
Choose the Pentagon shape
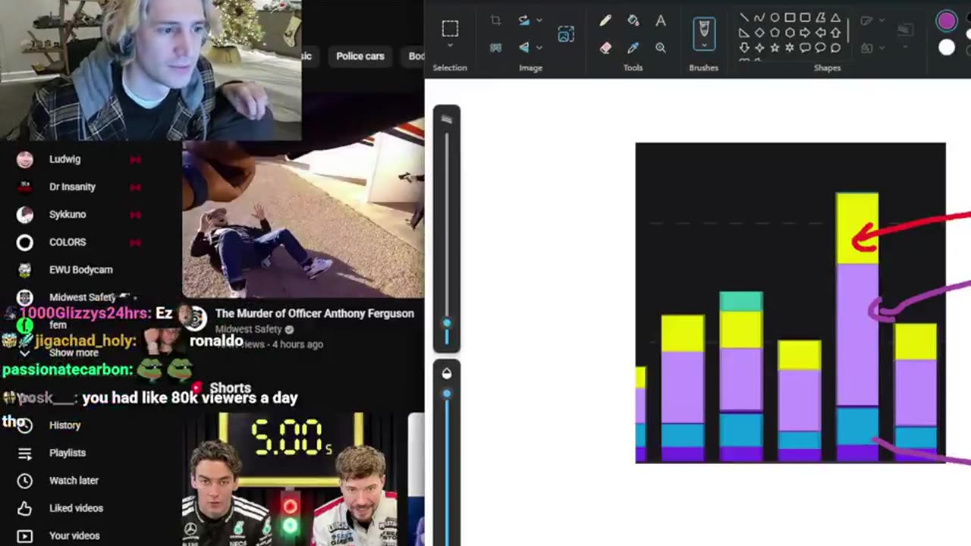[x=775, y=33]
